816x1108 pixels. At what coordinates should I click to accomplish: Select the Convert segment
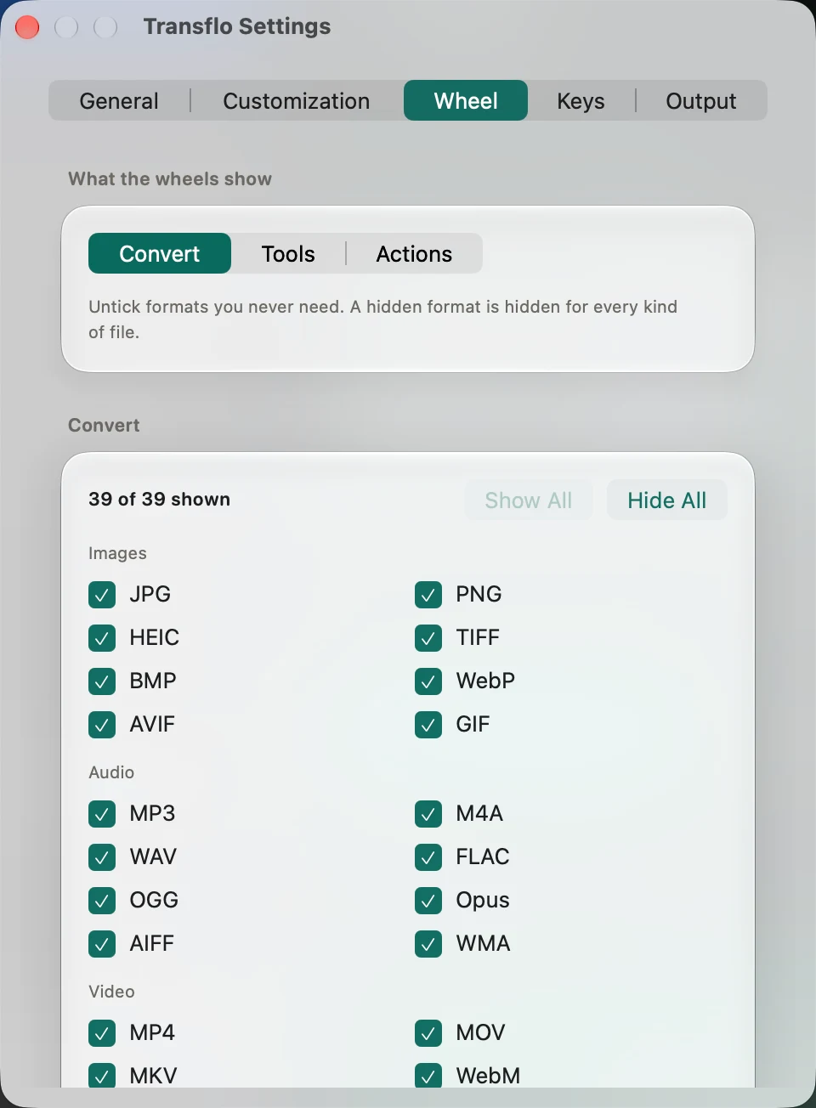tap(160, 254)
